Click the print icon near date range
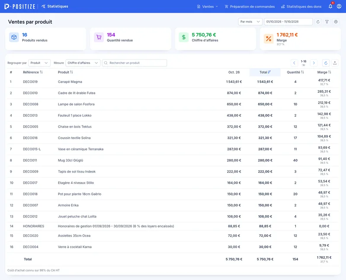The height and width of the screenshot is (280, 346). click(x=336, y=22)
